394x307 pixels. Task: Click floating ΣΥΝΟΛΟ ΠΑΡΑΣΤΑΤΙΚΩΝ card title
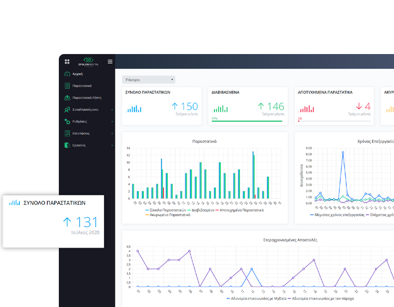click(x=55, y=203)
